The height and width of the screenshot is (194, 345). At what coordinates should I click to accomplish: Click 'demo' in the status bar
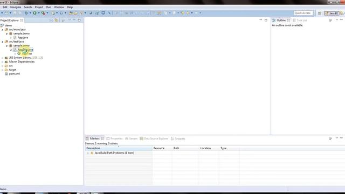pyautogui.click(x=3, y=189)
